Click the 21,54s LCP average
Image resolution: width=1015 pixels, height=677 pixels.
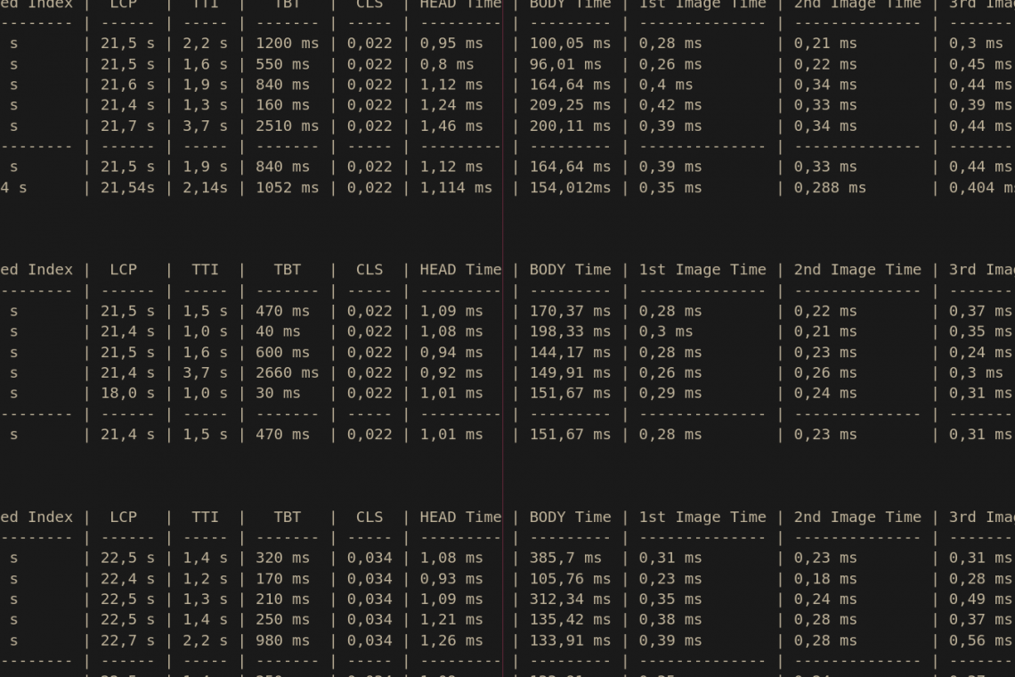click(127, 188)
